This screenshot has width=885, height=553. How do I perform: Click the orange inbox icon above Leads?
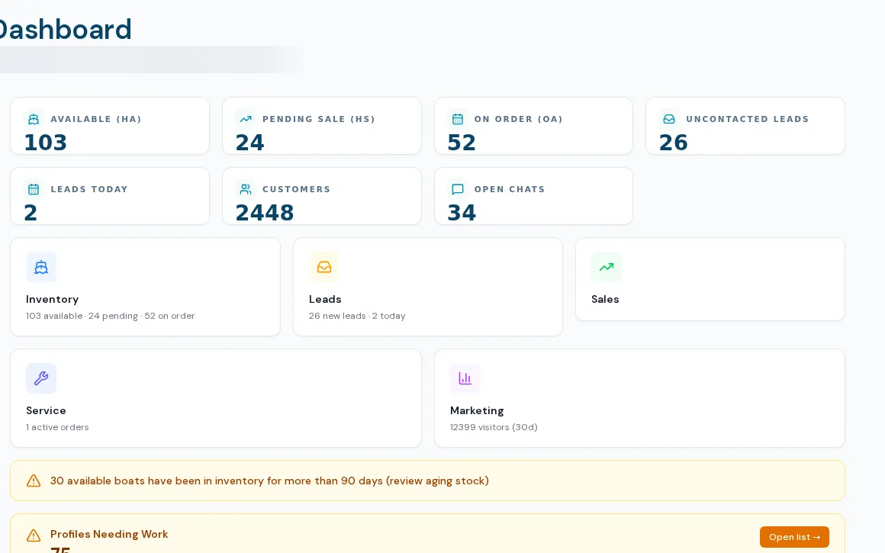click(324, 267)
